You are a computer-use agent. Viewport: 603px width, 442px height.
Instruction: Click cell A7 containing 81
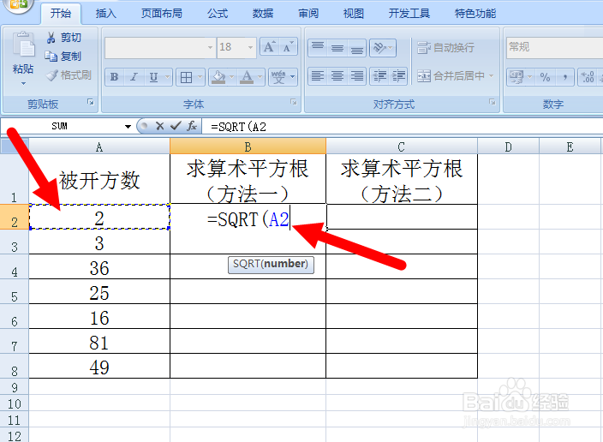tap(99, 342)
